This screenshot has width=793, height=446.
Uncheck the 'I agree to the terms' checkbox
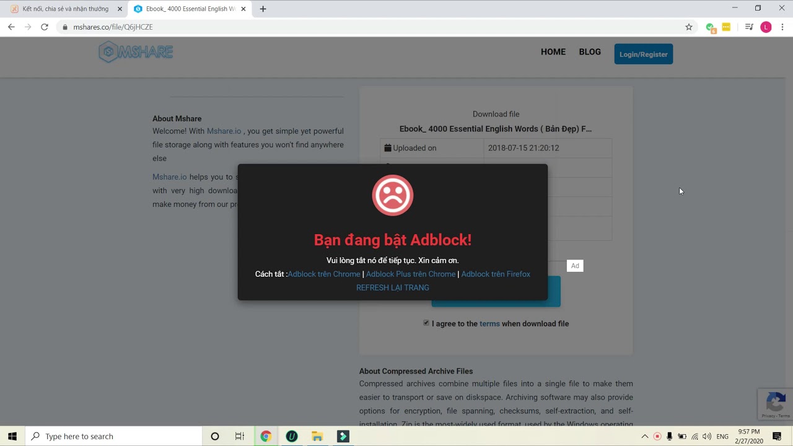pos(426,323)
